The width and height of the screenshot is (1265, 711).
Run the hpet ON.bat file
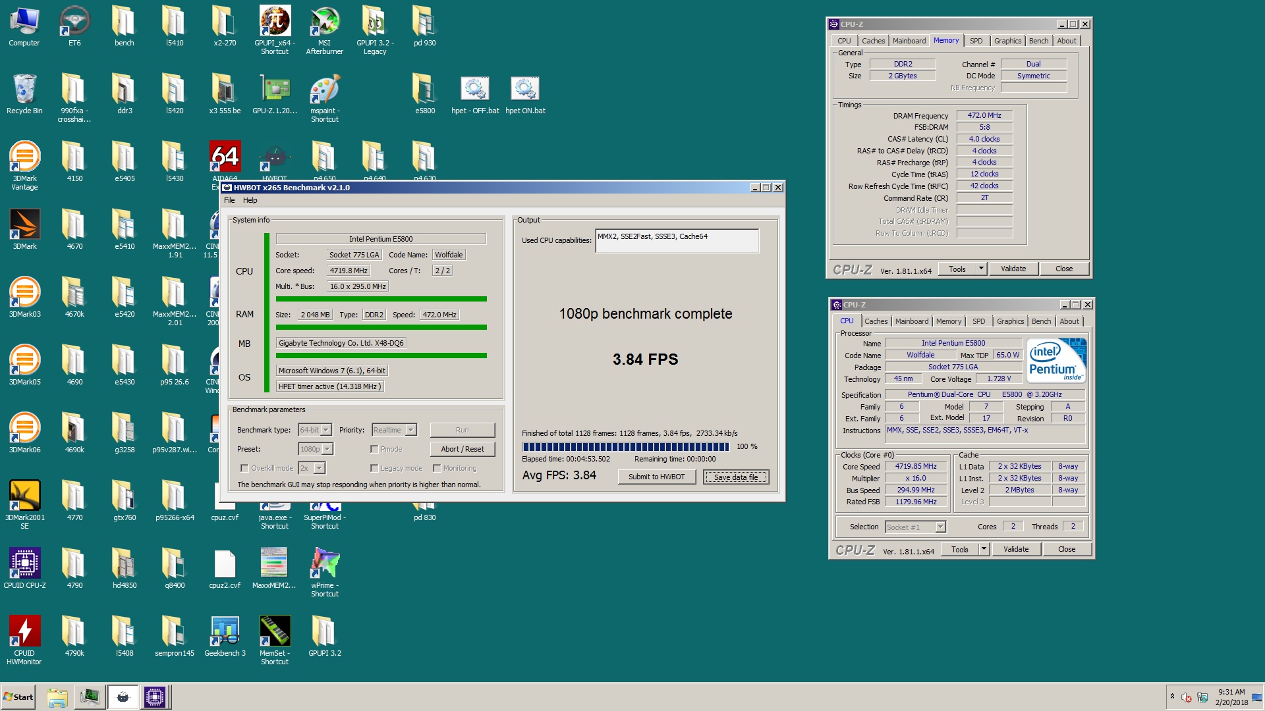coord(525,94)
